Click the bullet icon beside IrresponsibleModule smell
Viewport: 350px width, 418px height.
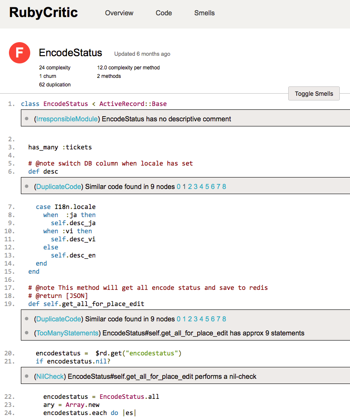(27, 119)
